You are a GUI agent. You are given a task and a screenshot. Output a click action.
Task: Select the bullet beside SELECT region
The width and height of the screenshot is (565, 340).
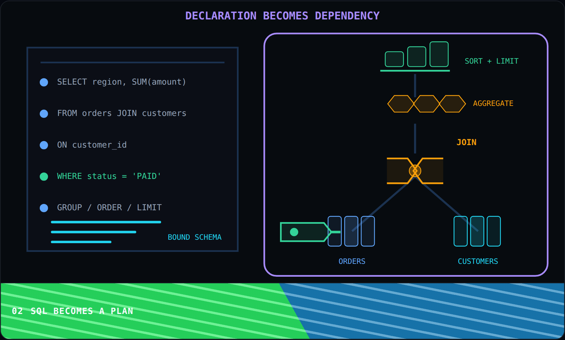[x=44, y=82]
